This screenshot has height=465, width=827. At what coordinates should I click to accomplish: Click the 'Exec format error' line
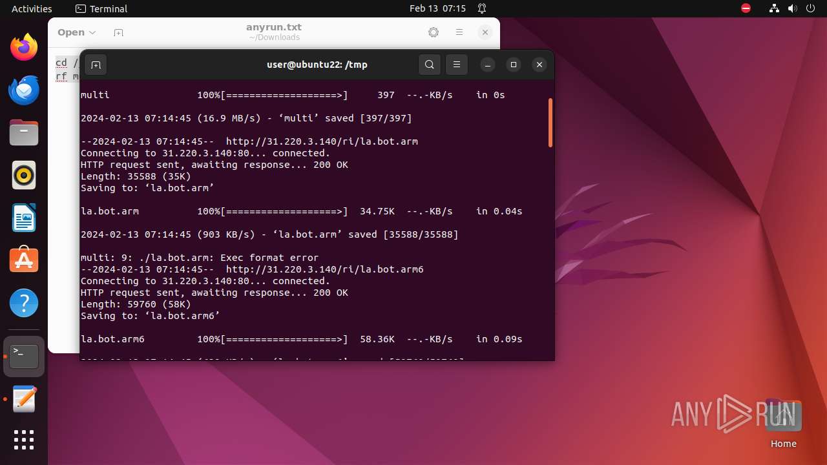[200, 258]
